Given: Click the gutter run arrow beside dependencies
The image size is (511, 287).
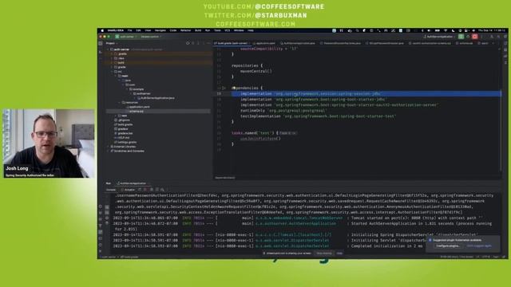Looking at the screenshot, I should coord(224,88).
